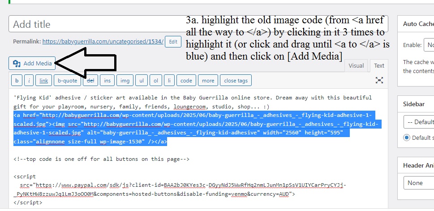This screenshot has width=434, height=211.
Task: Click the closing </script> line
Action: pos(28,202)
